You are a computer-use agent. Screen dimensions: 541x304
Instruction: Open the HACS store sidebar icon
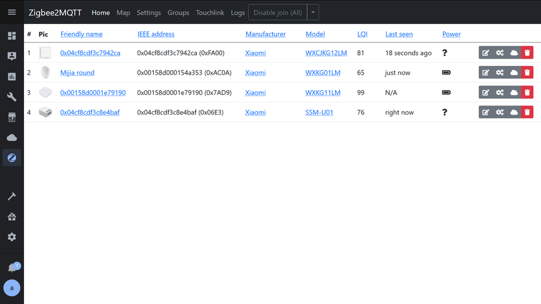[x=12, y=117]
